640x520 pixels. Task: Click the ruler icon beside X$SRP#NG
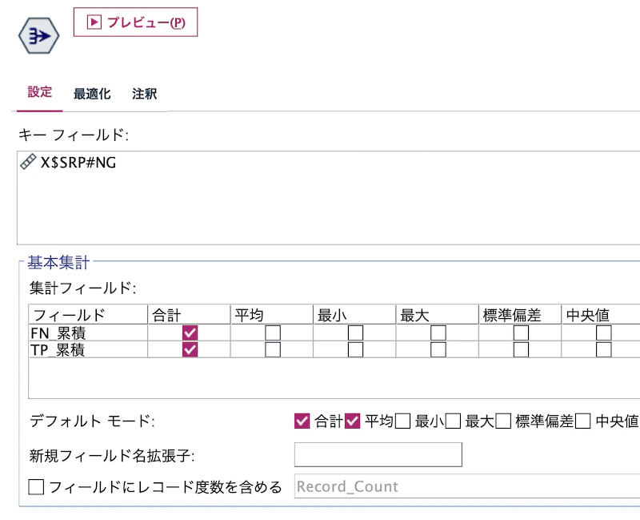point(27,162)
